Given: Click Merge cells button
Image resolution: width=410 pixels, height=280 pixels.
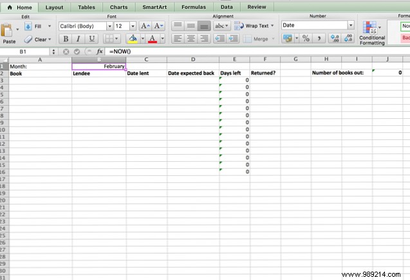Looking at the screenshot, I should pyautogui.click(x=256, y=39).
